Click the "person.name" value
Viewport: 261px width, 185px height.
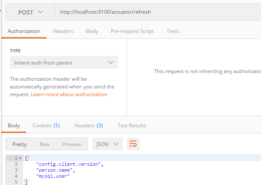click(54, 170)
